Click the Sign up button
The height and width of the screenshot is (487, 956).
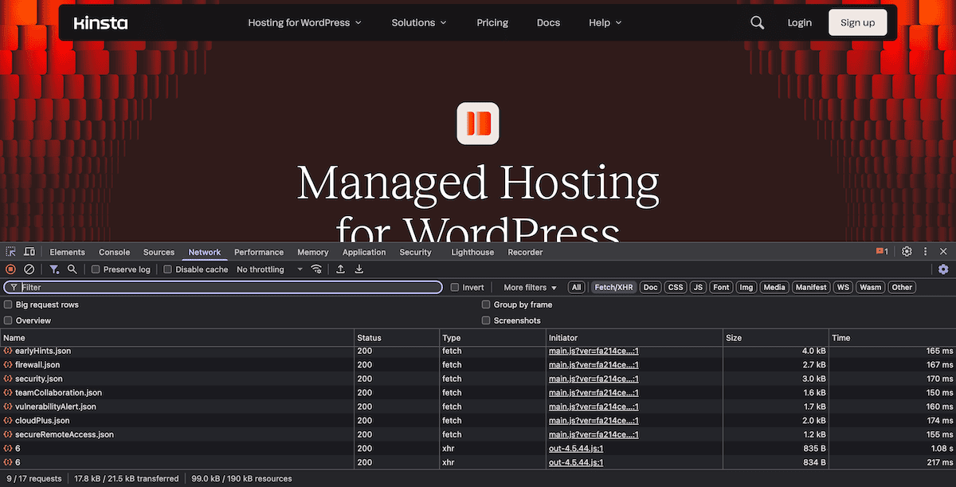[857, 22]
